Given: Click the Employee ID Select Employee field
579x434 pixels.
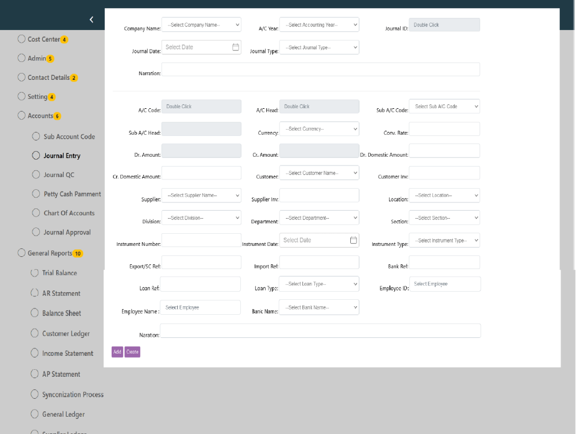Looking at the screenshot, I should click(445, 284).
